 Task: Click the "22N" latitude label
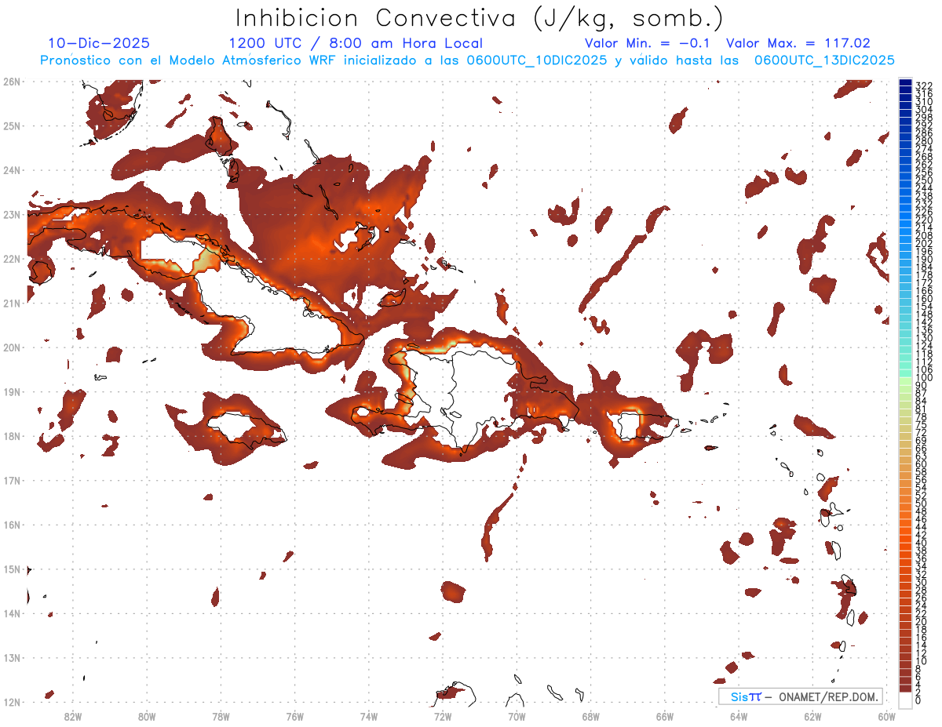click(11, 259)
